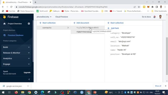Viewport: 168px width, 95px height.
Task: Open the YouTube bookmark
Action: 10,11
